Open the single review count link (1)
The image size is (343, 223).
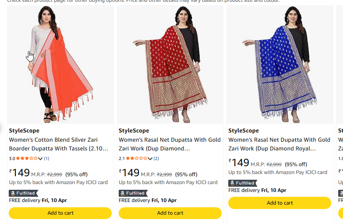[47, 158]
